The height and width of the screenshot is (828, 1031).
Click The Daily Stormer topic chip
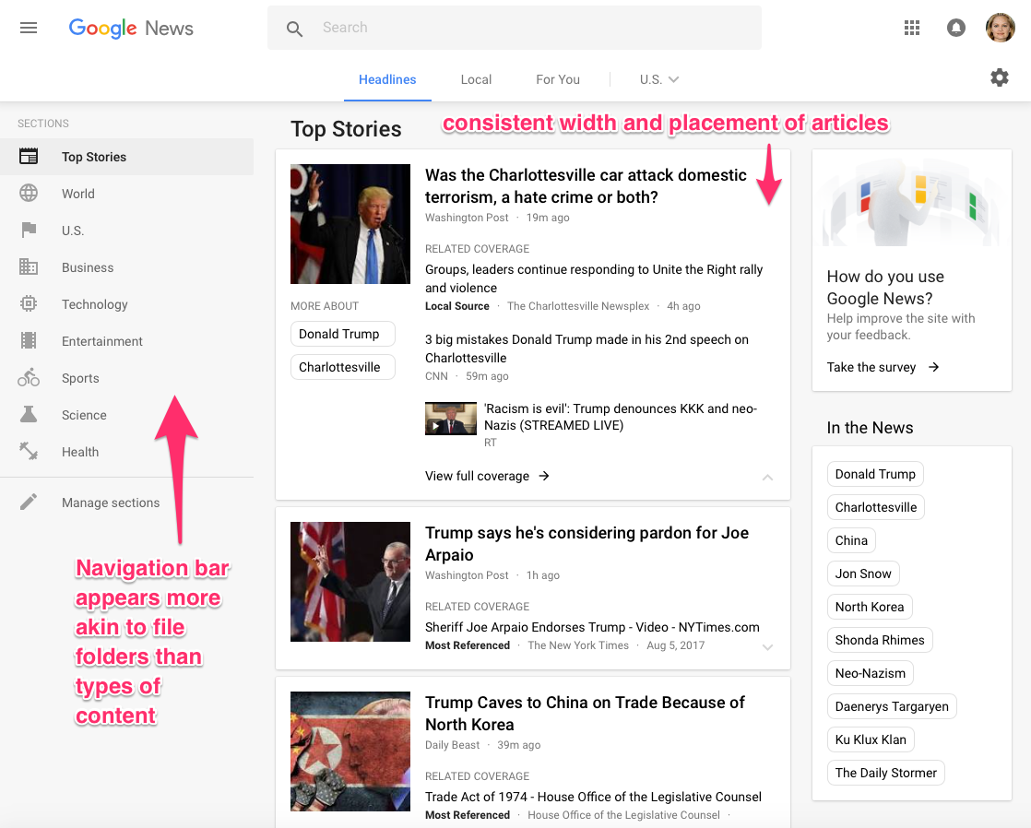[x=885, y=773]
